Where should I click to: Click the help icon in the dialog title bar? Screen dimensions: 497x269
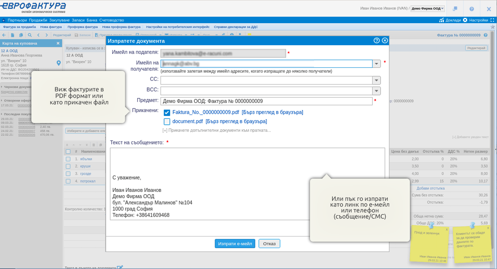tap(377, 41)
